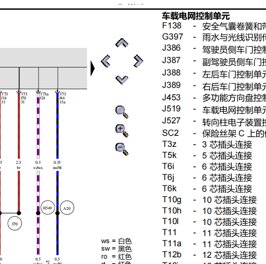
Task: Click the ro = 红色 color legend
Action: [x=116, y=256]
